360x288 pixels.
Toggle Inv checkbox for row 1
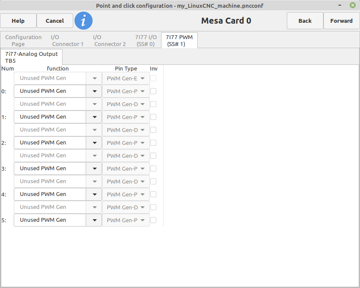[153, 117]
